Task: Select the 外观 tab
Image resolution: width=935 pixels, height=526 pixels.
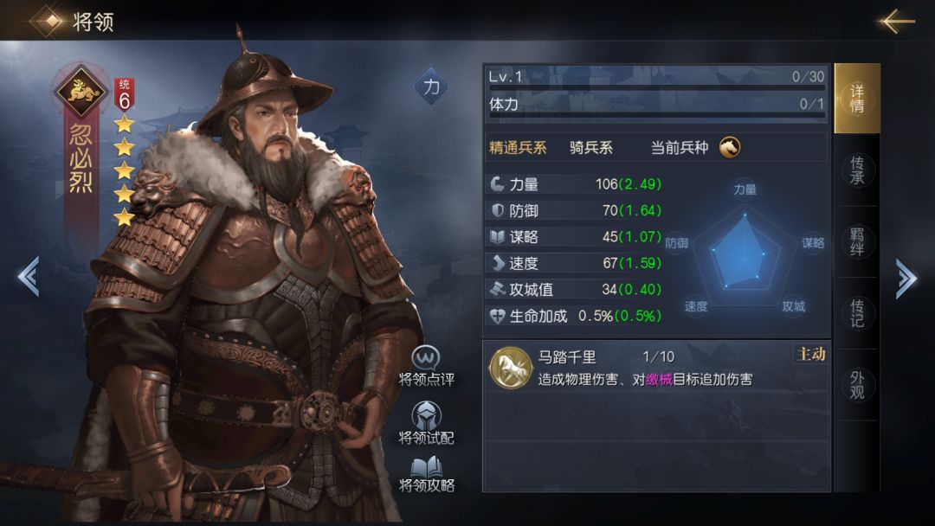Action: point(857,385)
